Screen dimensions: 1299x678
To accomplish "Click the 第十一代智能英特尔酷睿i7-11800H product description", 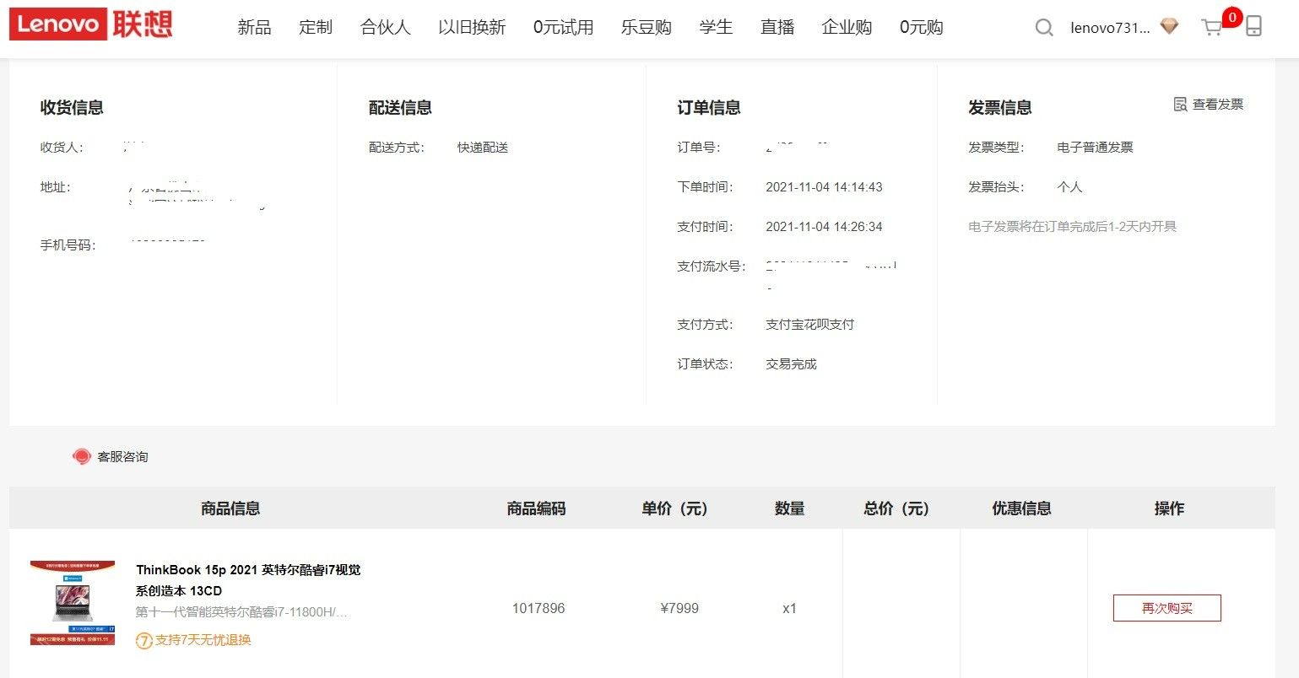I will (241, 612).
